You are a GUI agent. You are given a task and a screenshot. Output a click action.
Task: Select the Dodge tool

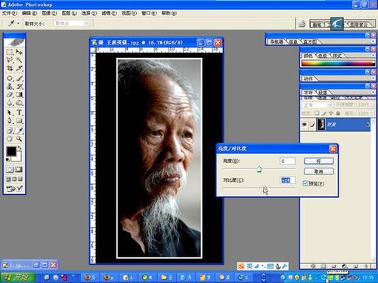pos(19,103)
